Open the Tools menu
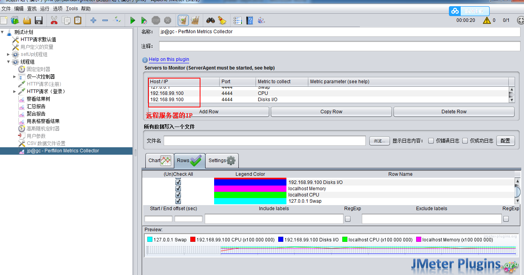 (72, 9)
